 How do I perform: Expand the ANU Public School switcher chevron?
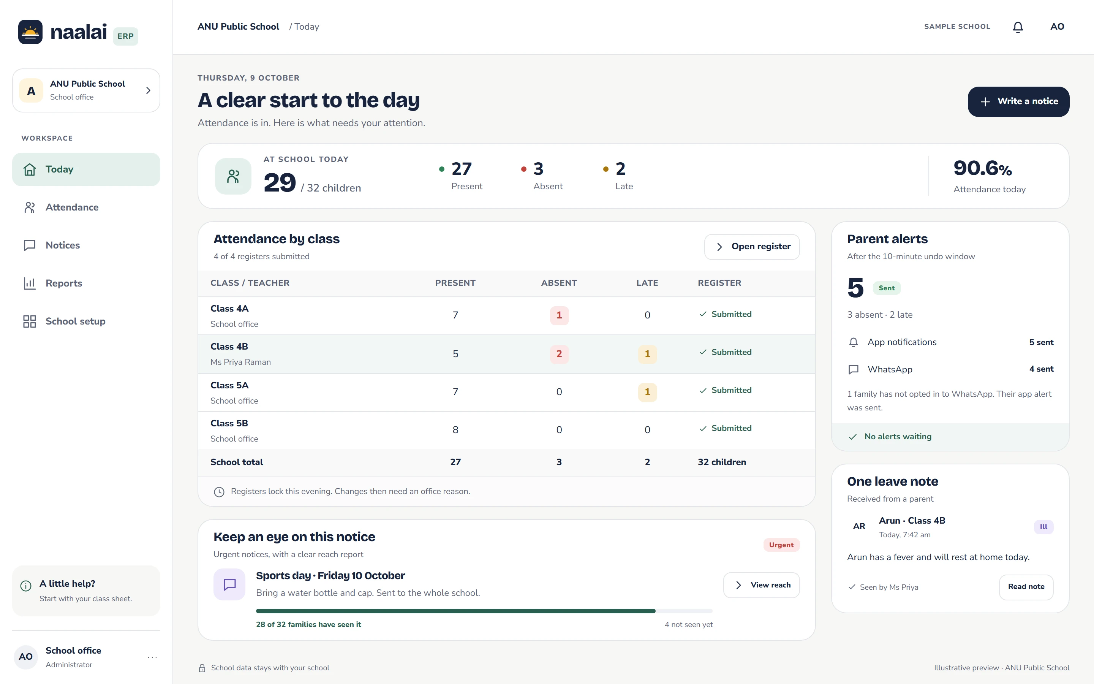click(x=148, y=90)
